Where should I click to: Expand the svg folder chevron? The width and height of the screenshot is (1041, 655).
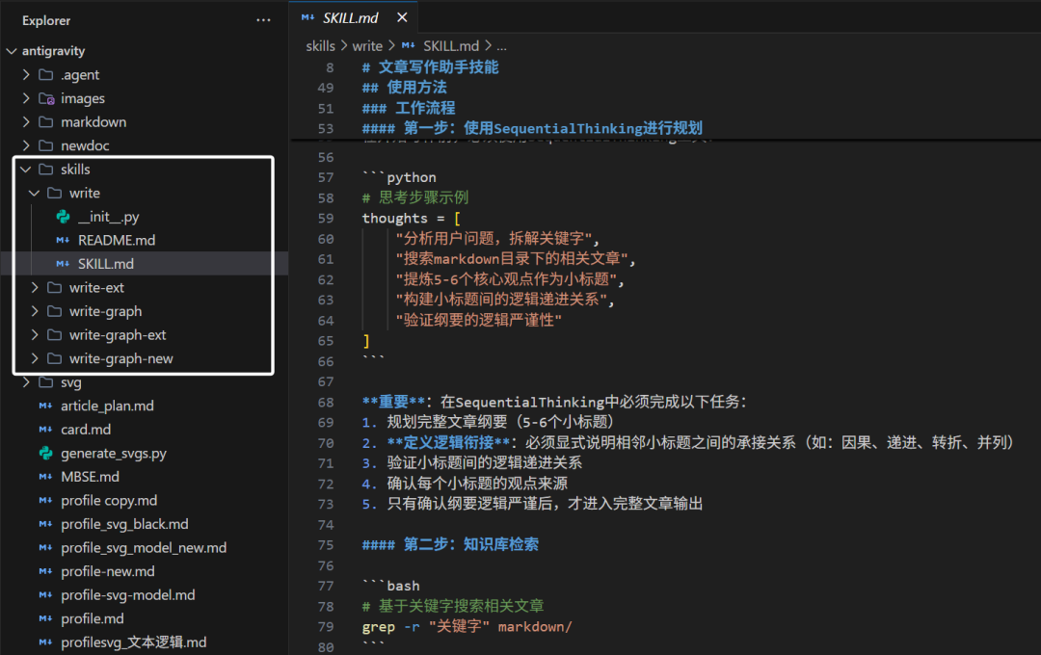click(x=26, y=382)
